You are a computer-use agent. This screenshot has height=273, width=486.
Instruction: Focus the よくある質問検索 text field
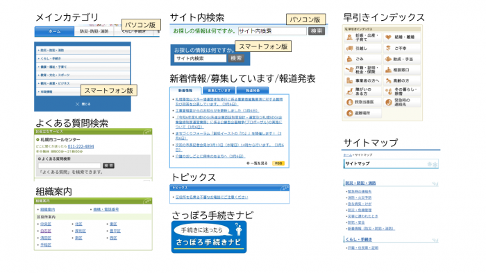pos(69,166)
